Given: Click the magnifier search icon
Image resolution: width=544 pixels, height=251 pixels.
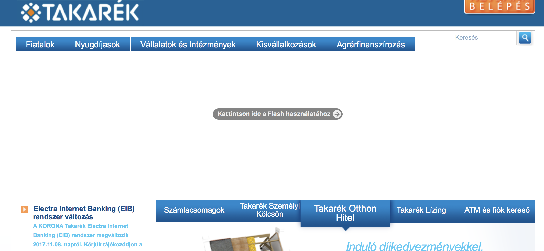Looking at the screenshot, I should click(x=525, y=38).
